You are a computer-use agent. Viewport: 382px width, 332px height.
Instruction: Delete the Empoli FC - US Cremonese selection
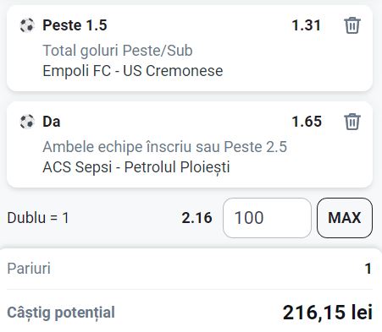(352, 25)
